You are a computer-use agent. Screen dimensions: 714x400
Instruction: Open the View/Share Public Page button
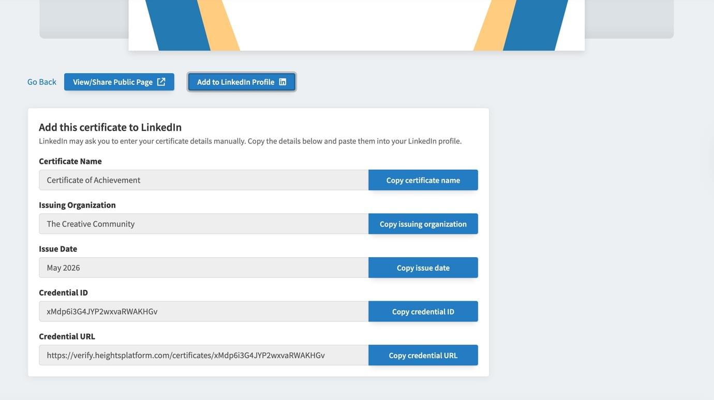click(119, 82)
